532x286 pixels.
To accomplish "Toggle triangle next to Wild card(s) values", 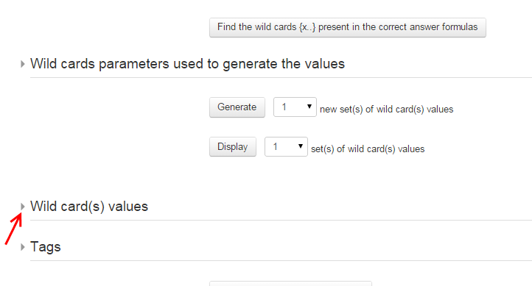I will tap(22, 206).
